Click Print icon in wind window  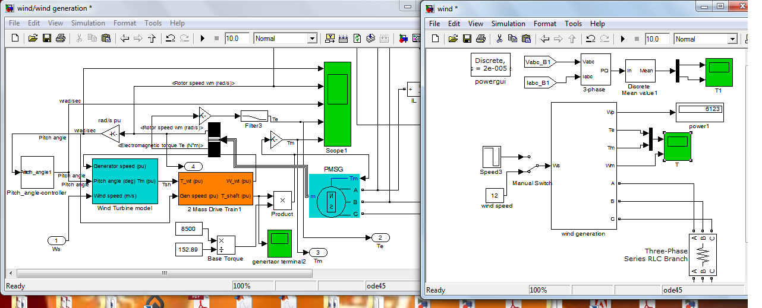pyautogui.click(x=481, y=39)
